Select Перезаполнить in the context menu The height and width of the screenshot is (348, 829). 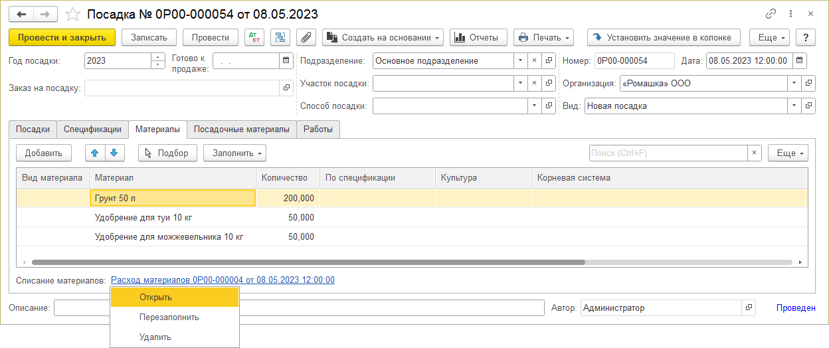pos(169,317)
